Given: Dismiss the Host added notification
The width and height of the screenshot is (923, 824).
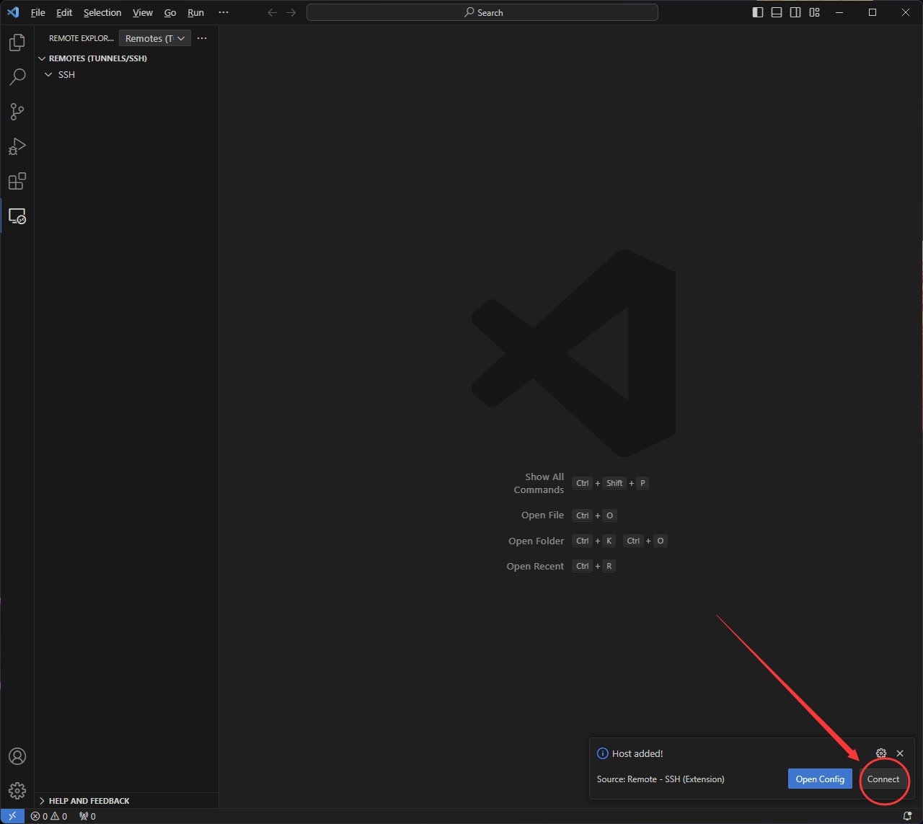Looking at the screenshot, I should tap(900, 753).
